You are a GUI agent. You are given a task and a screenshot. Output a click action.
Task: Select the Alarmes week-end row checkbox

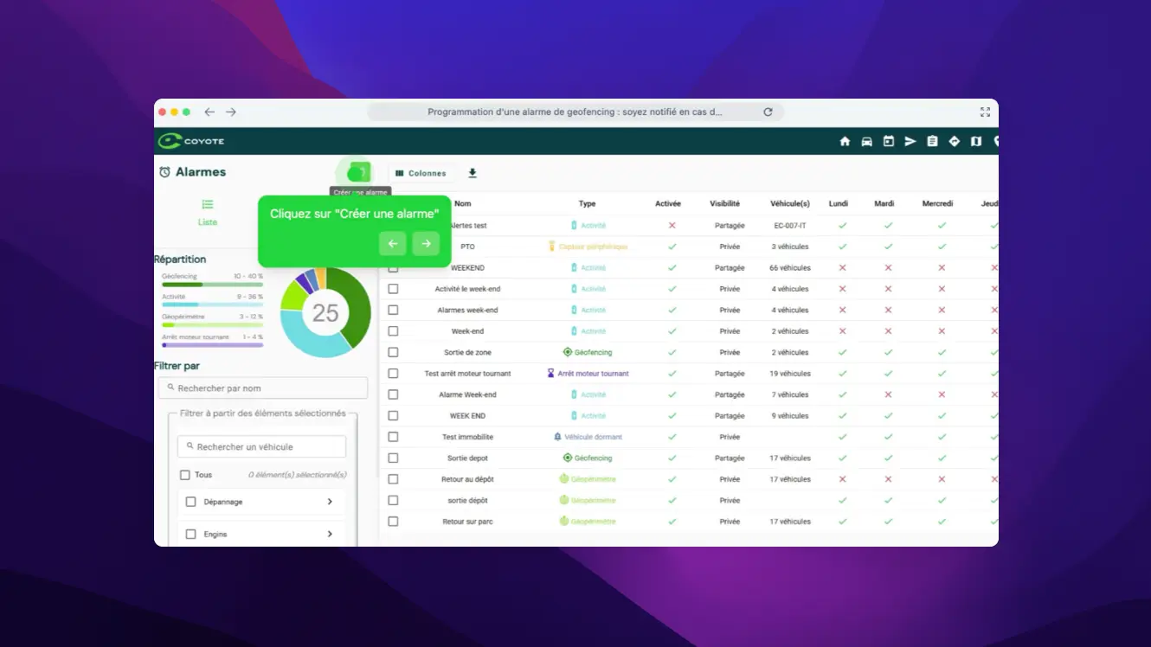pyautogui.click(x=393, y=310)
